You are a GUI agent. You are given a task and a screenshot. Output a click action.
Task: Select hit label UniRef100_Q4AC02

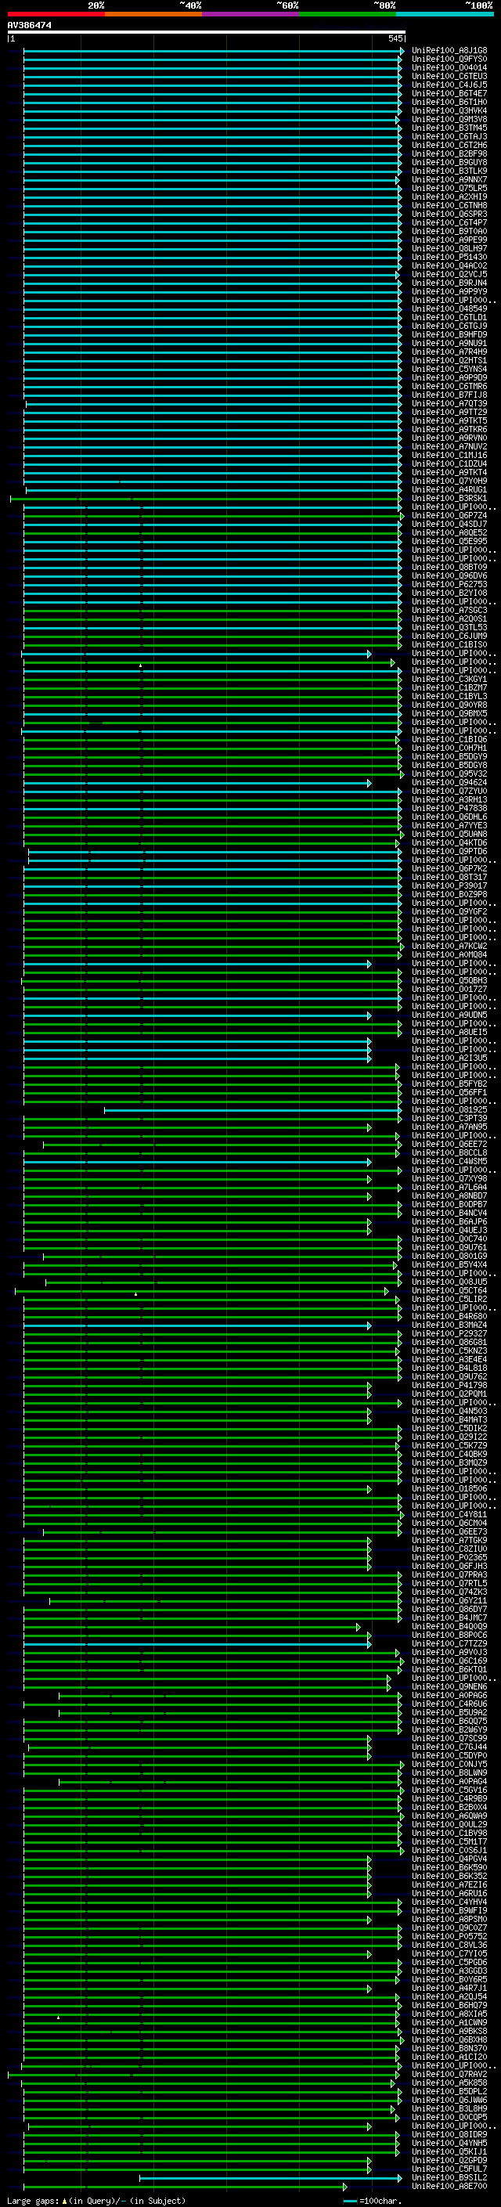click(449, 265)
